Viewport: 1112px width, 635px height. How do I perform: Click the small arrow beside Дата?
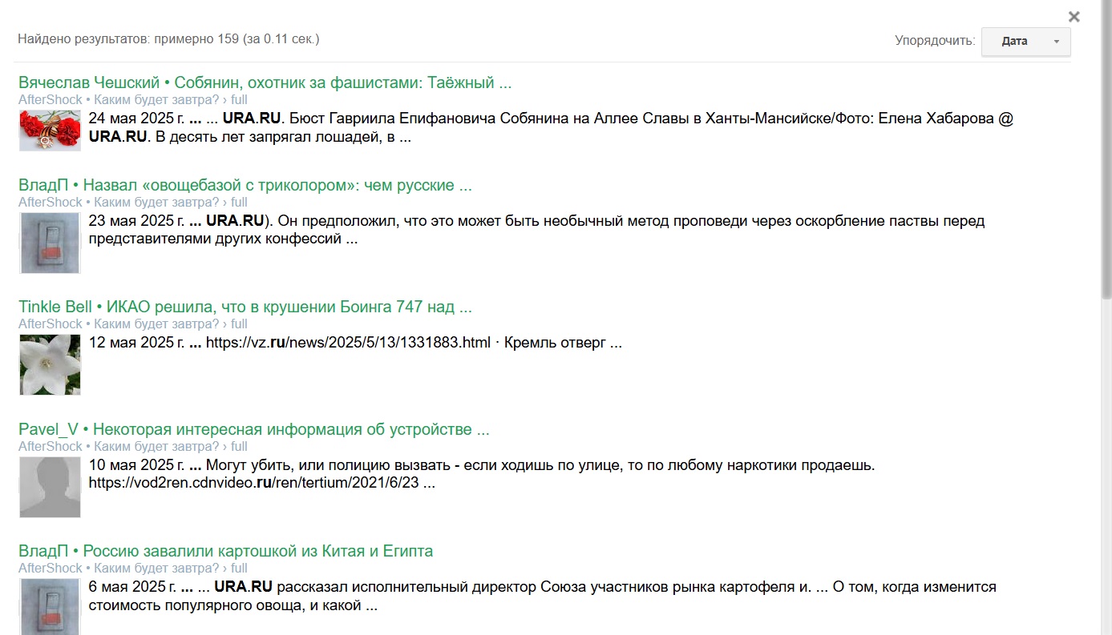[x=1056, y=42]
